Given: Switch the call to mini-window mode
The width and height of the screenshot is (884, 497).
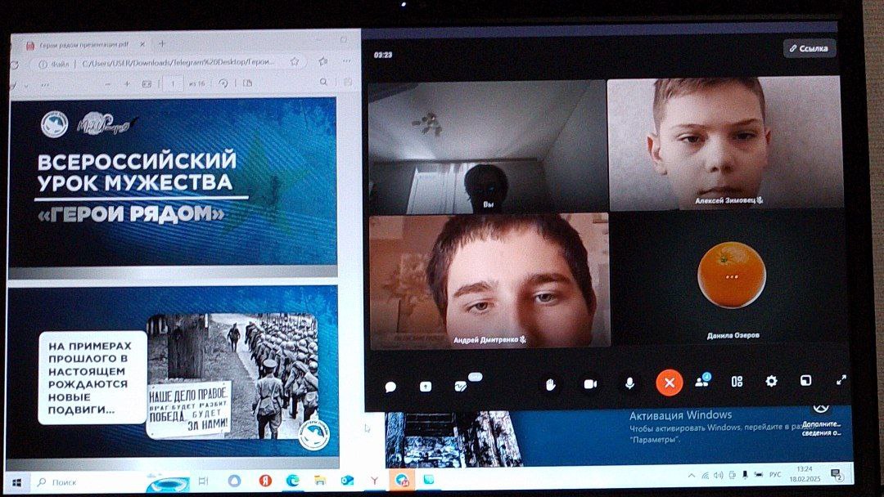Looking at the screenshot, I should (x=805, y=380).
